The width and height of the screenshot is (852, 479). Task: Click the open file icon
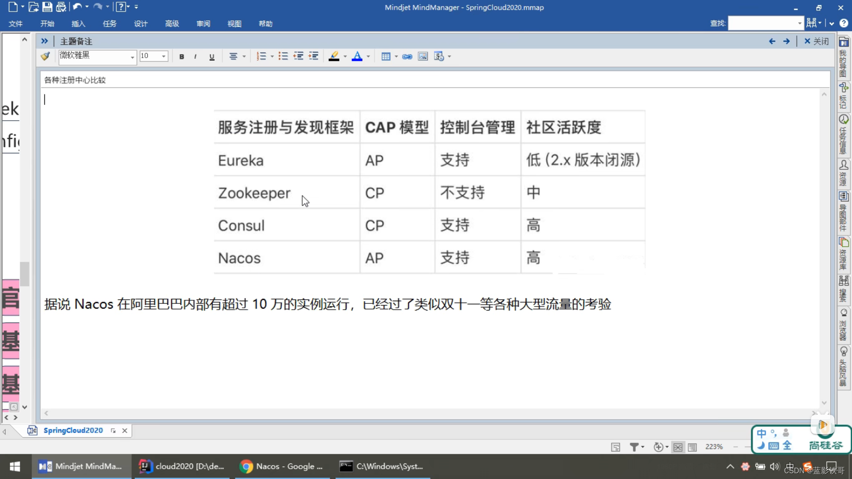click(34, 7)
